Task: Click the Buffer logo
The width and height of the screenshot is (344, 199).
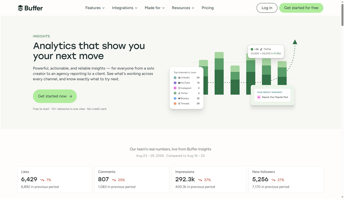Action: click(30, 8)
